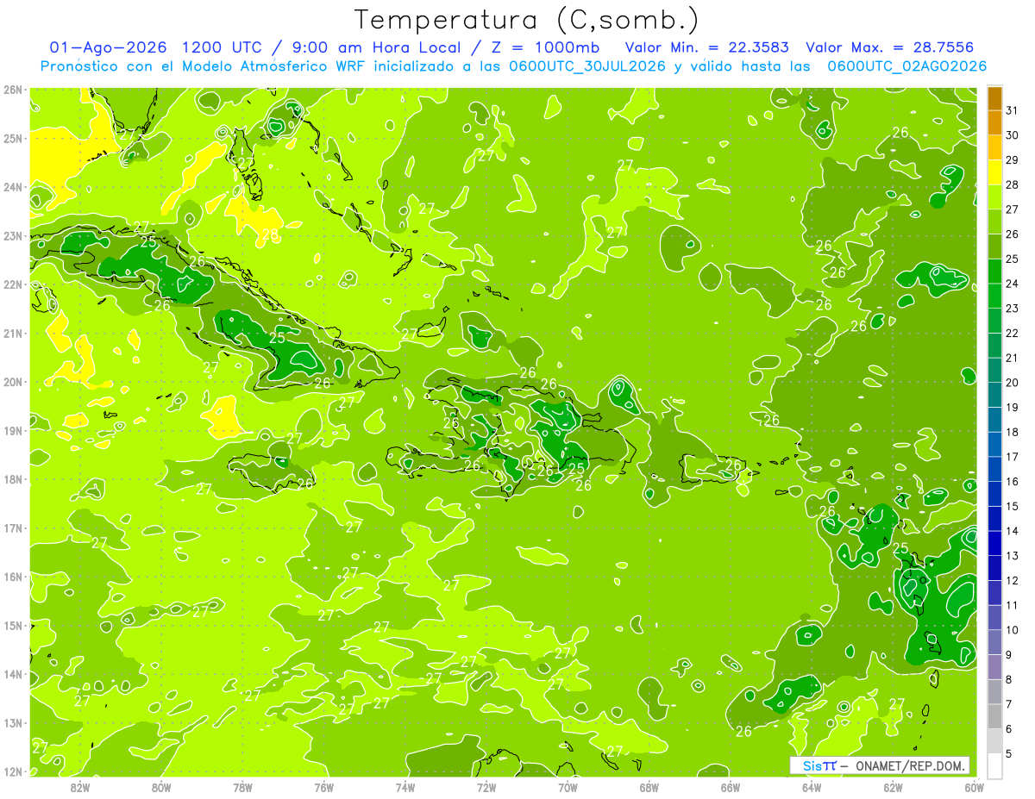Viewport: 1035px width, 799px height.
Task: Click the '26N' latitude axis label
Action: (12, 90)
